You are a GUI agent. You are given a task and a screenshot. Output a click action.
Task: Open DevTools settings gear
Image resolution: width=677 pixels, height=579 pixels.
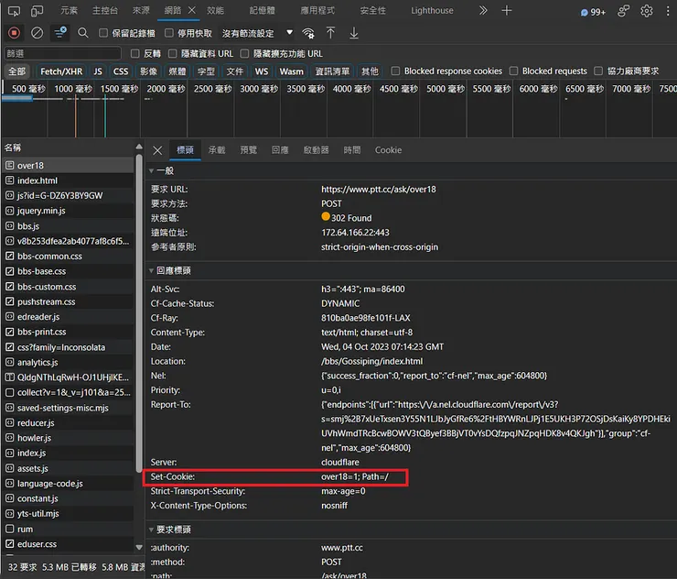[x=647, y=11]
